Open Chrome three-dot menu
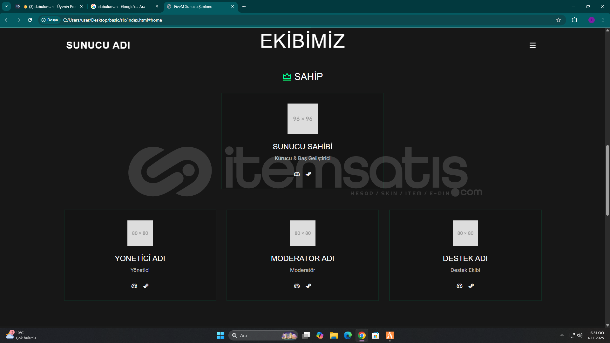 [x=603, y=20]
